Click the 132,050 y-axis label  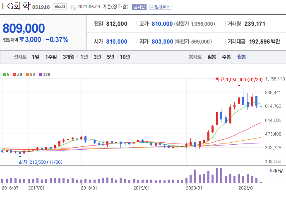coord(273,161)
